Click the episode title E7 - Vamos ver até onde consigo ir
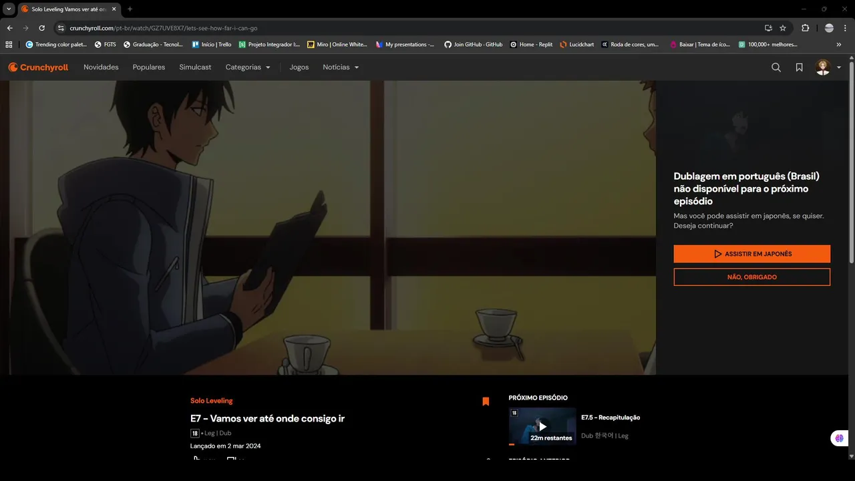The image size is (855, 481). tap(267, 418)
